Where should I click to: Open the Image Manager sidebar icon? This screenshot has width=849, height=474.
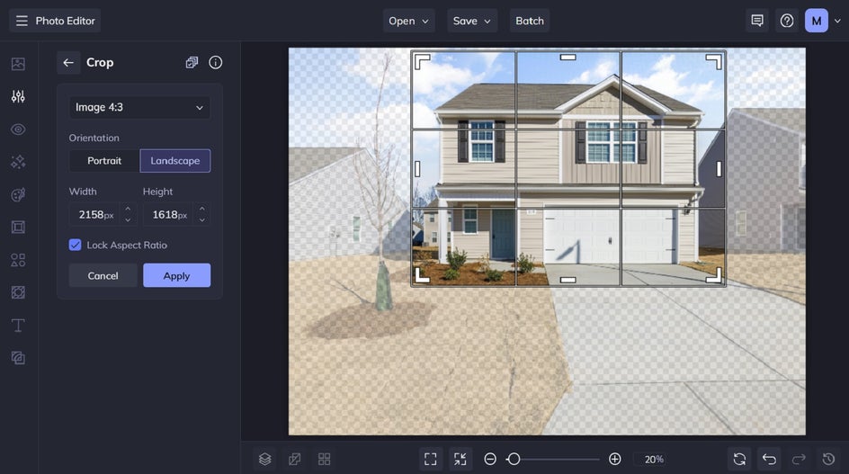click(18, 64)
